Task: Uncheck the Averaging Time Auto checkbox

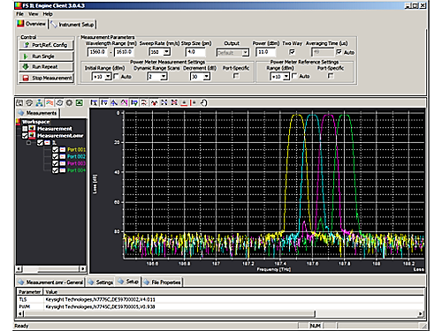Action: [x=339, y=52]
